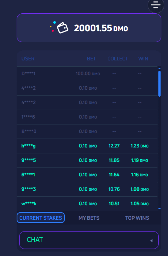Switch to the MY BETS tab

[89, 218]
